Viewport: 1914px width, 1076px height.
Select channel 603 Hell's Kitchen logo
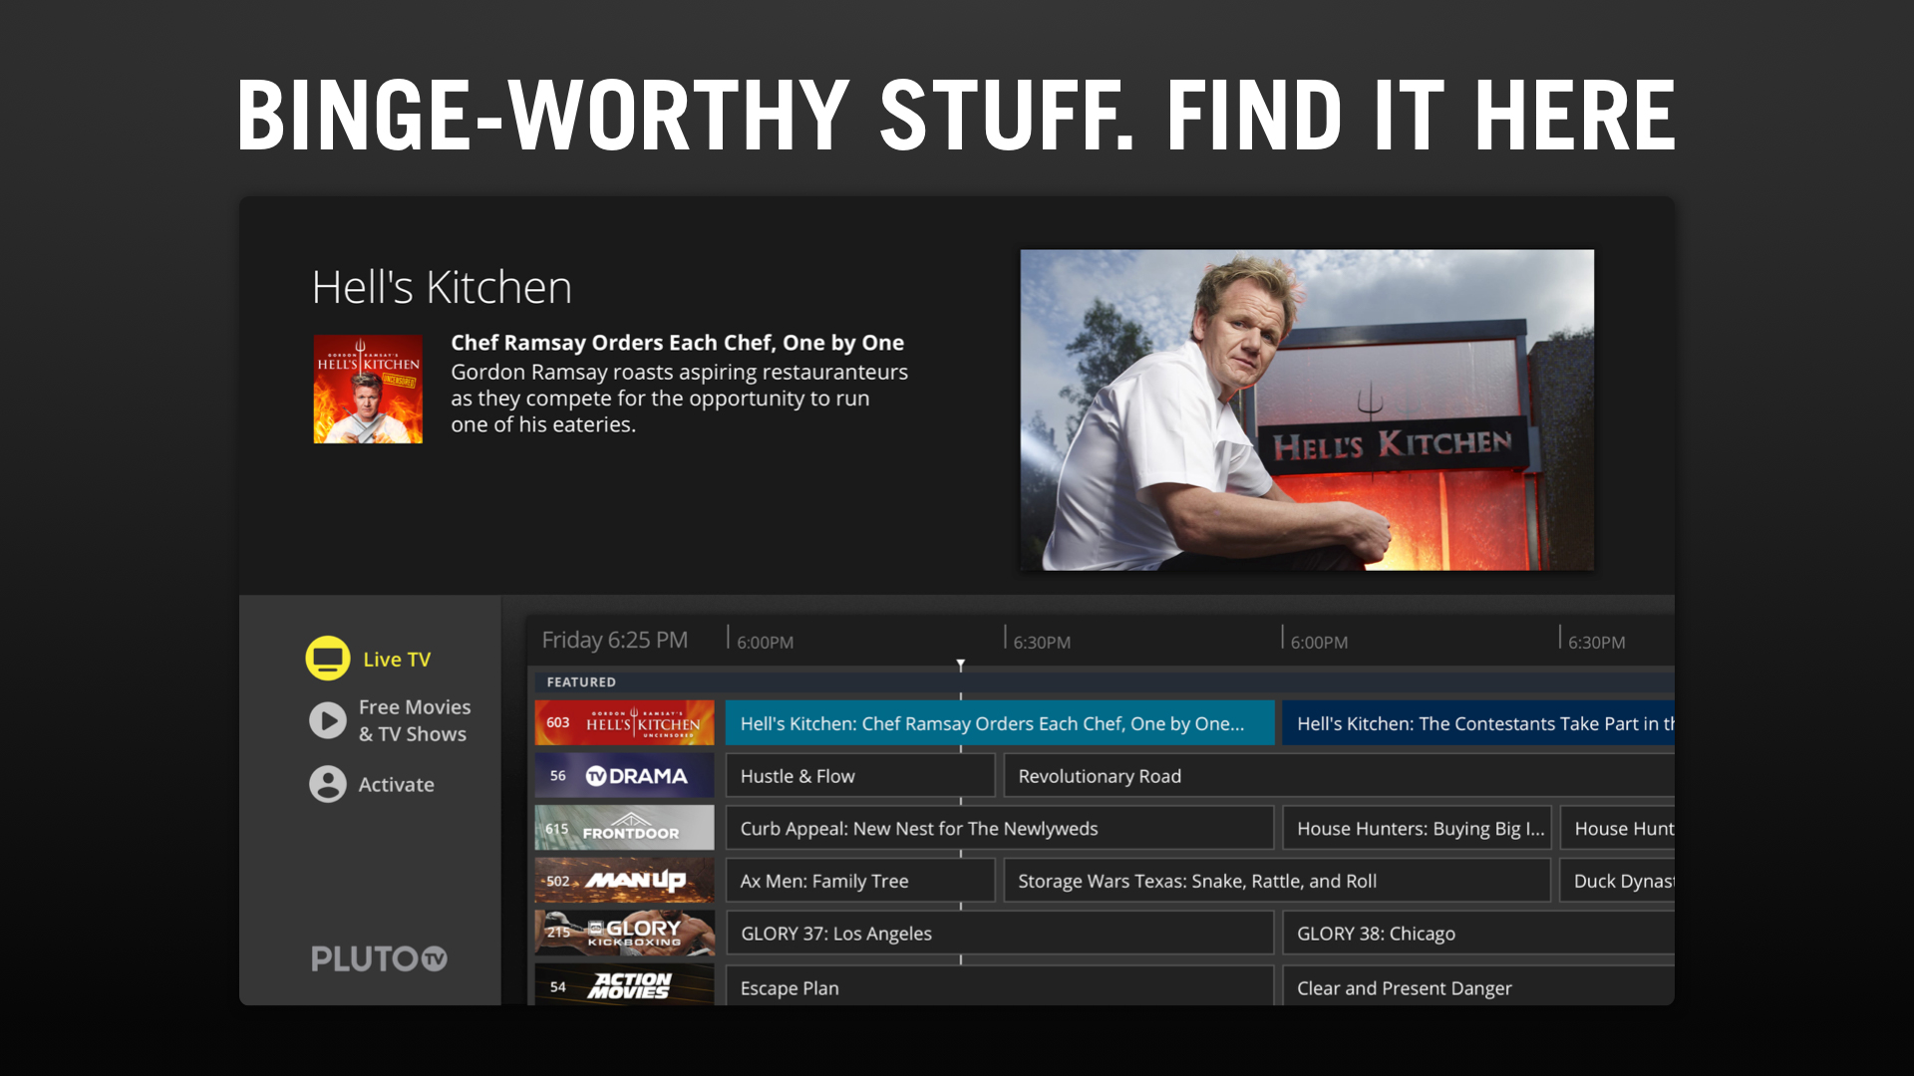point(624,723)
